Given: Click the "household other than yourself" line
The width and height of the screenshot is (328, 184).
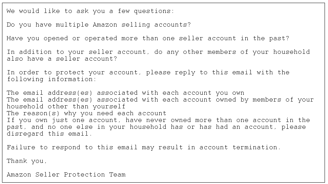Looking at the screenshot, I should tap(66, 107).
